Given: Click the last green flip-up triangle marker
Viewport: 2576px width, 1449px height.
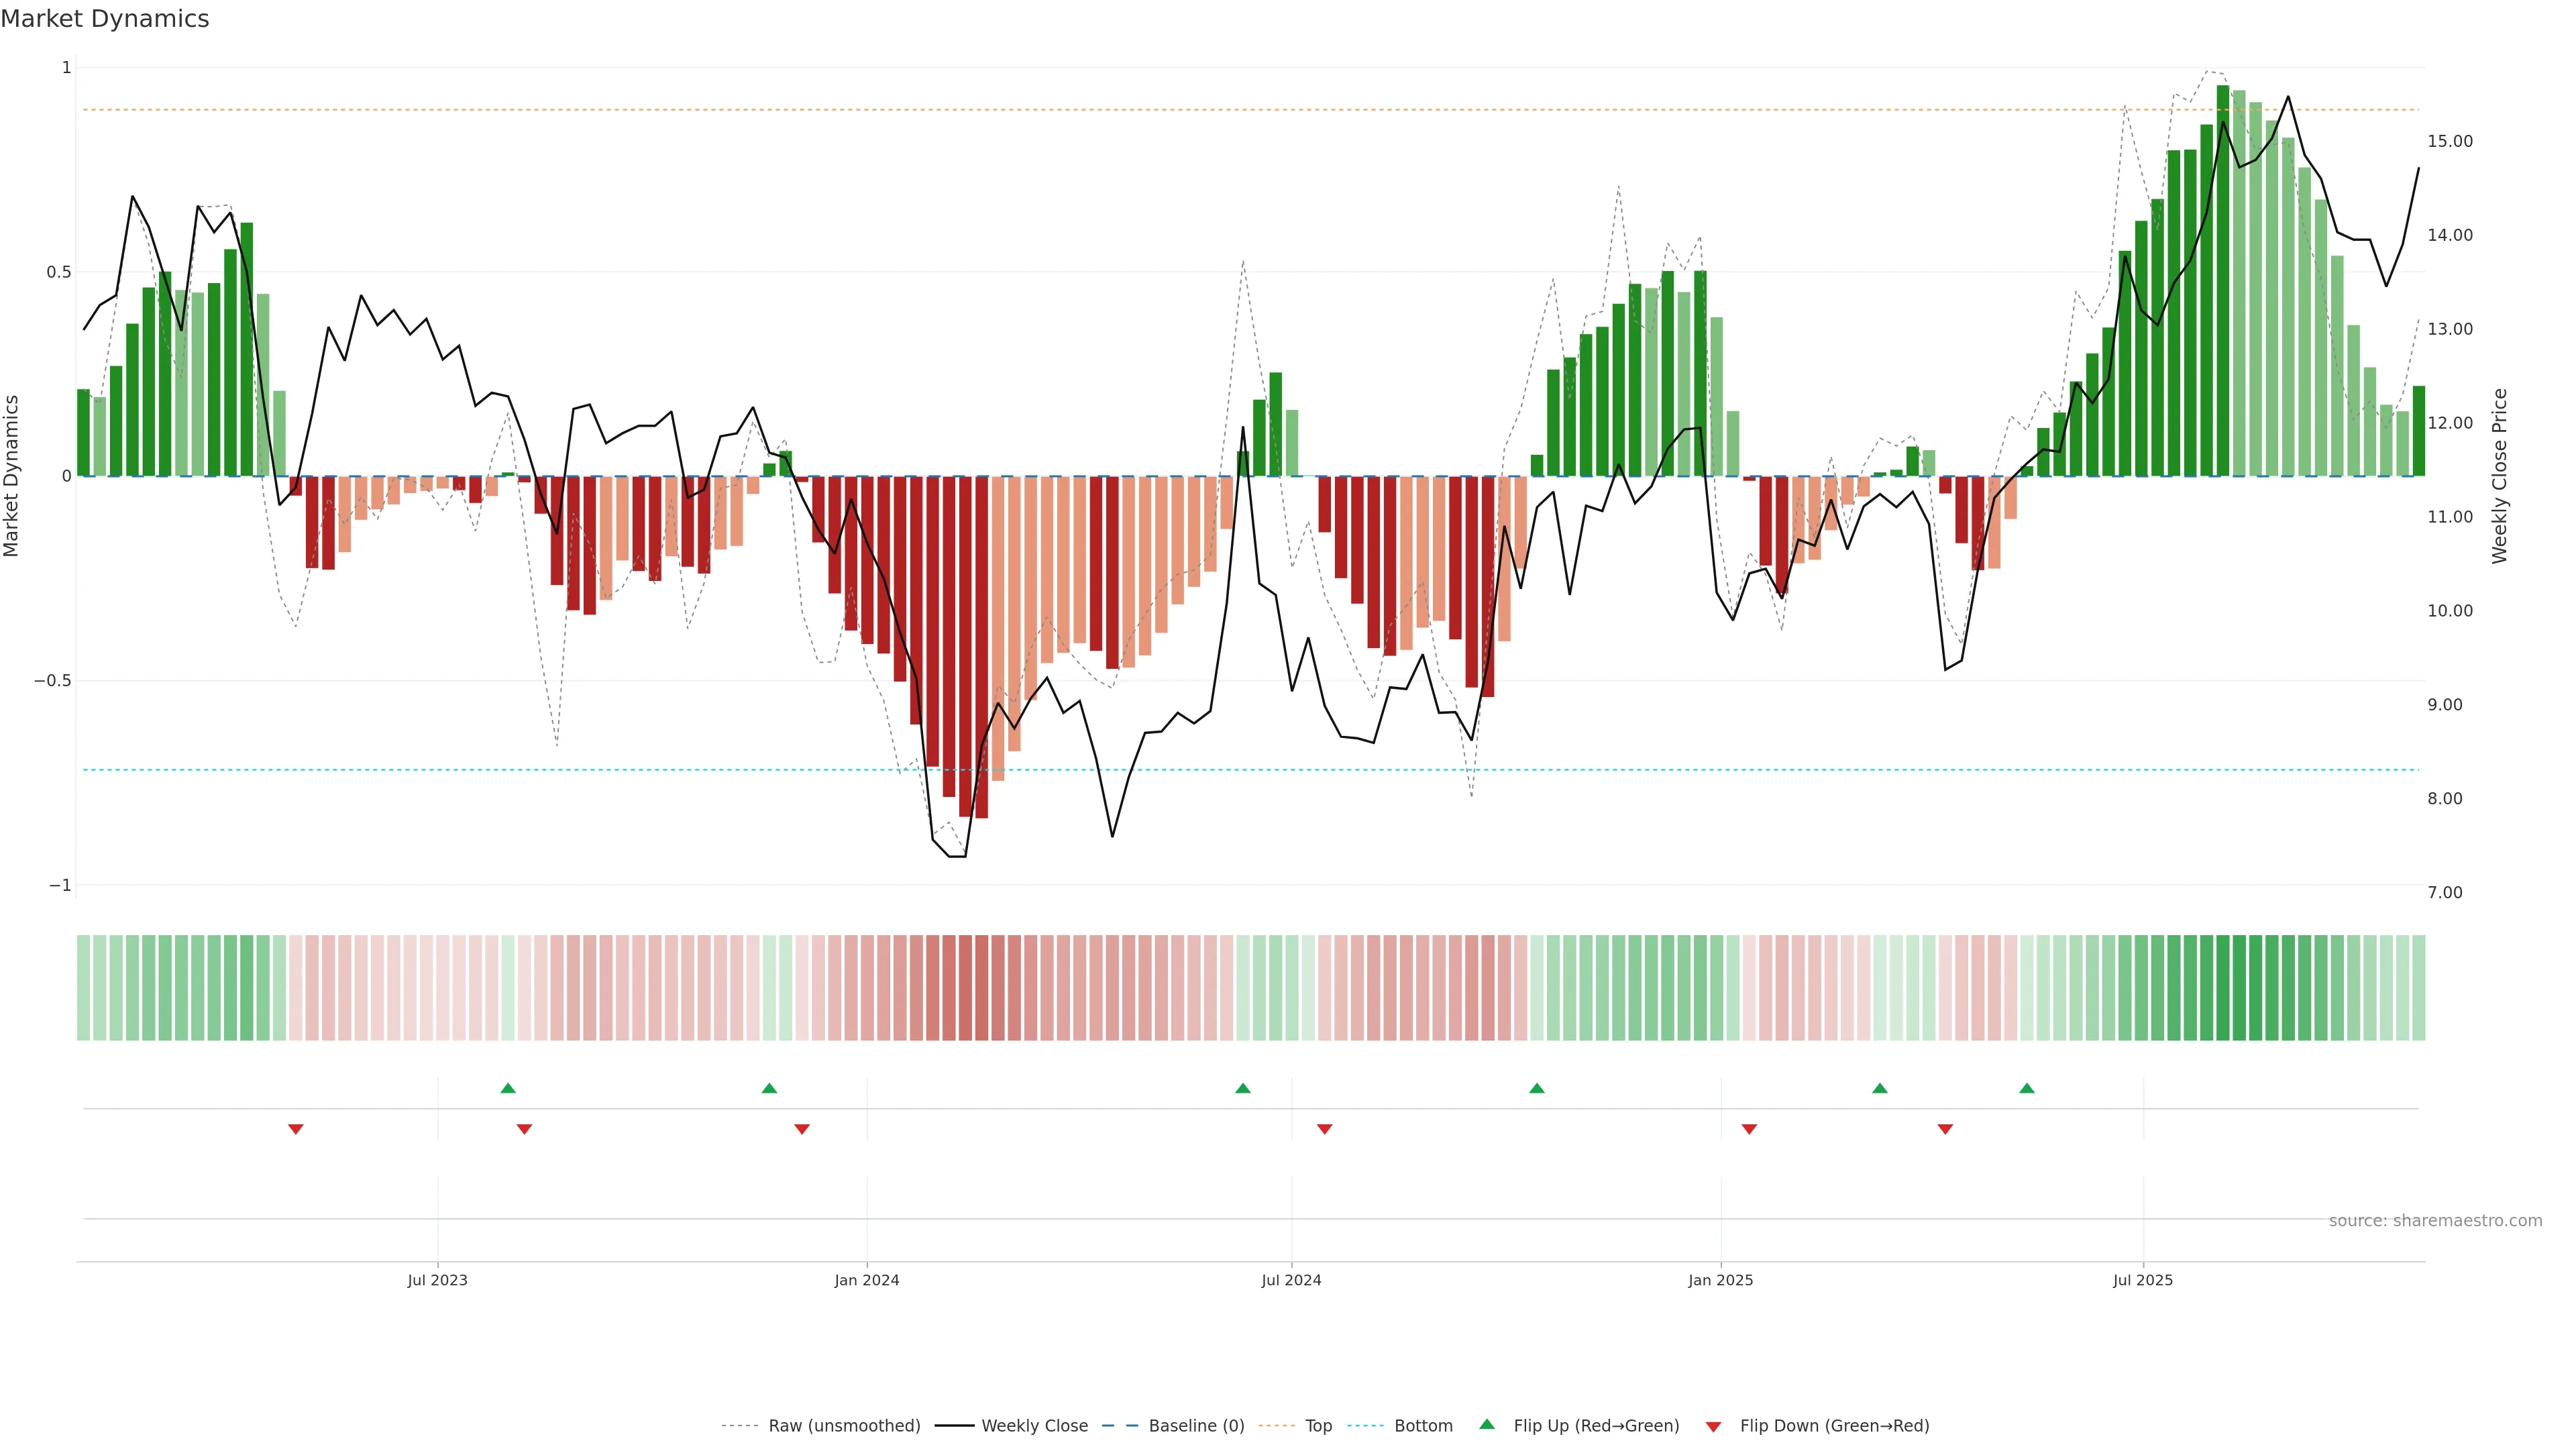Looking at the screenshot, I should click(x=2026, y=1088).
